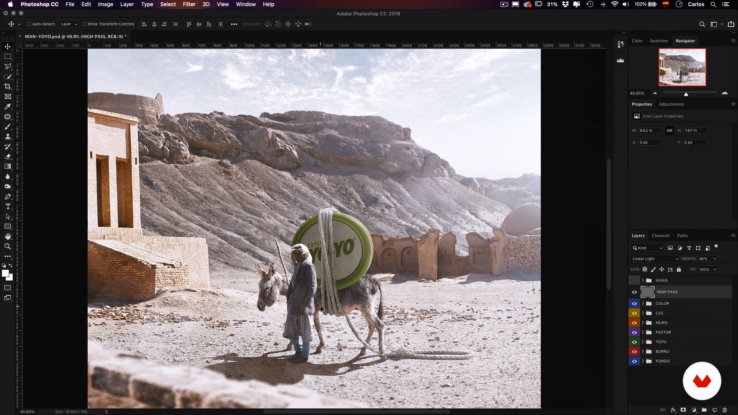This screenshot has height=415, width=738.
Task: Hide the HIGH PASS layer
Action: tap(634, 292)
